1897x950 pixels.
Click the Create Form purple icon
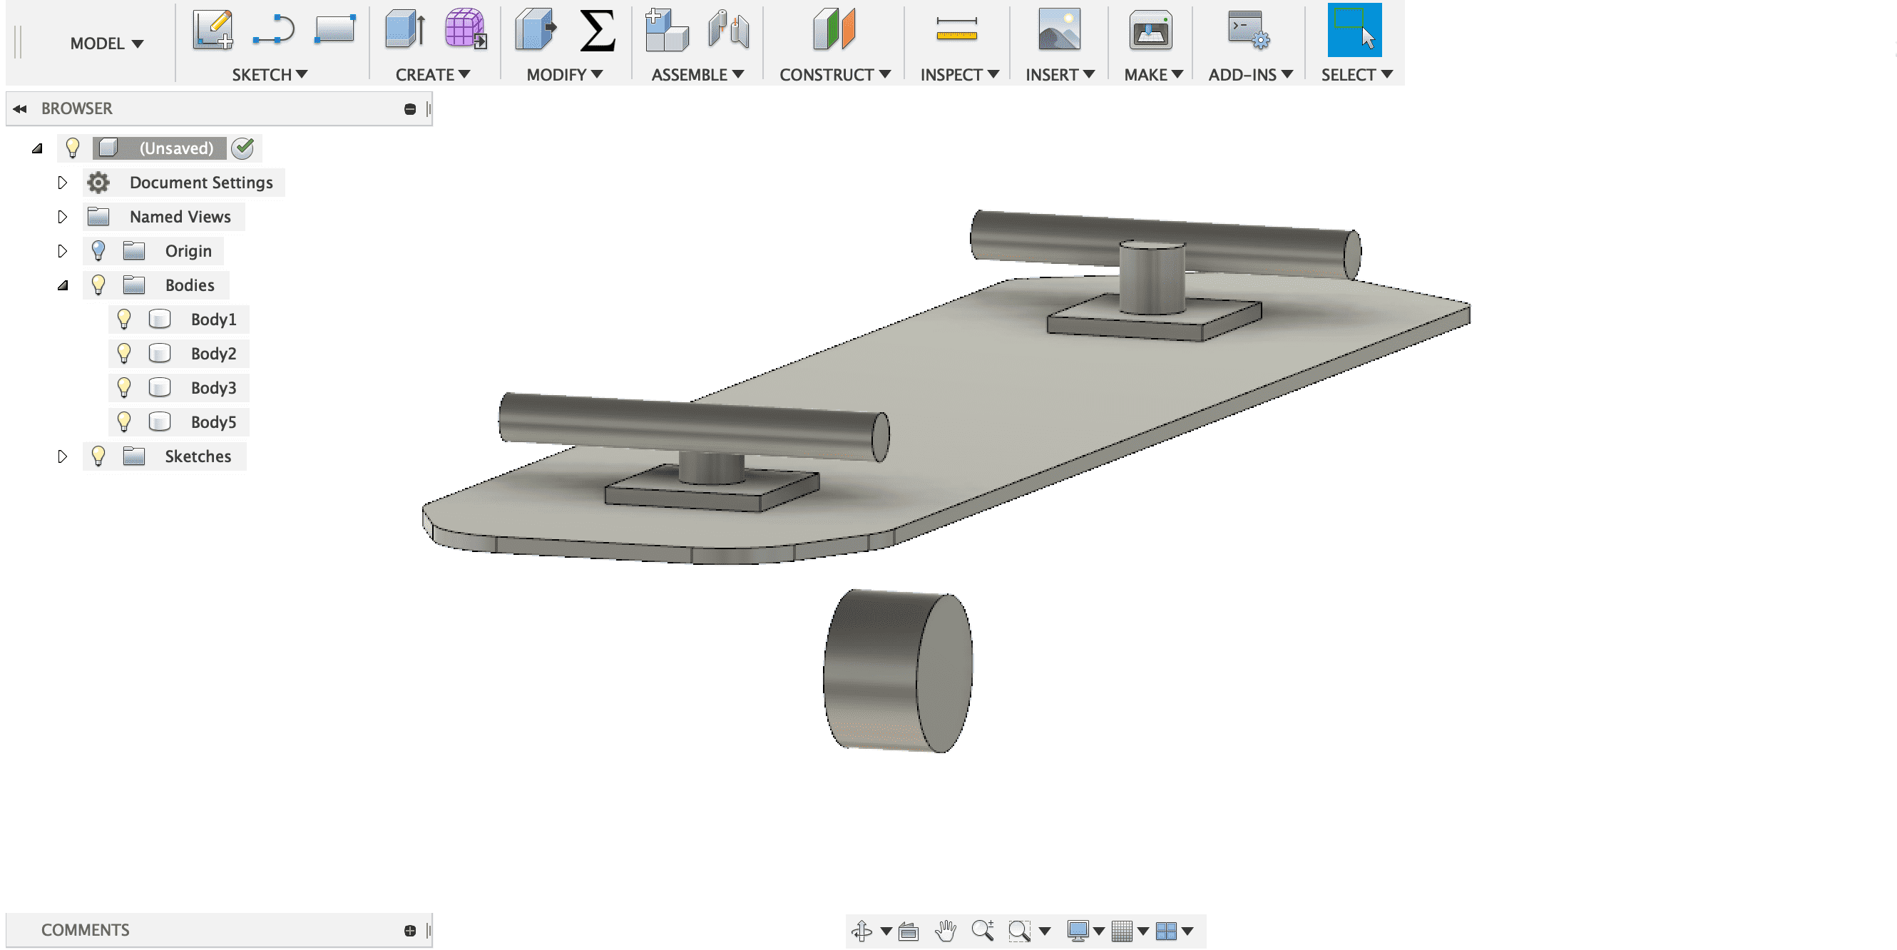[465, 29]
